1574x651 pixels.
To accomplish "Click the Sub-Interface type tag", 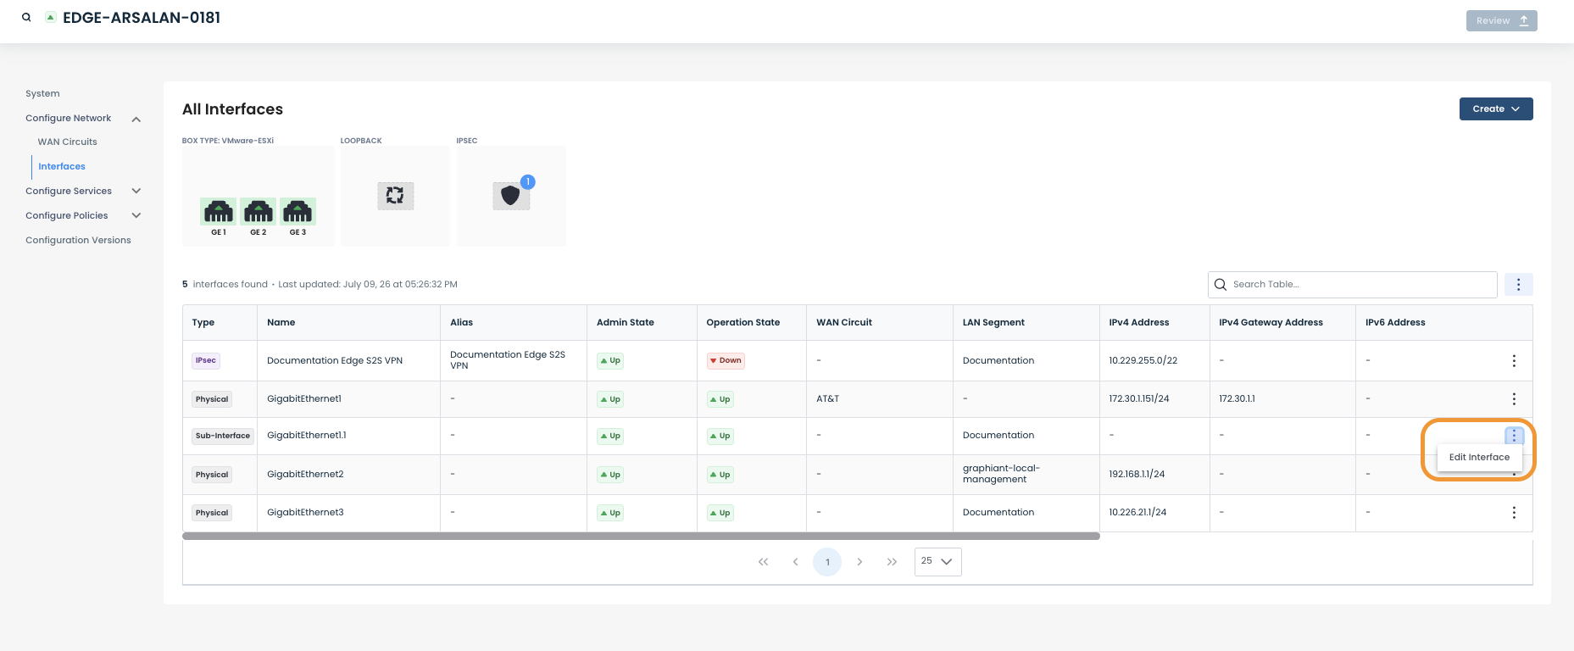I will [x=223, y=436].
